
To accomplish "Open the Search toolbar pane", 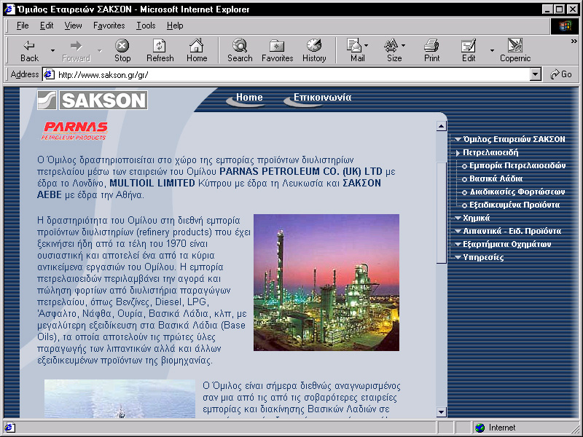I will [240, 50].
